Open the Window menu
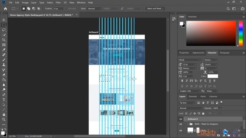 tap(81, 3)
